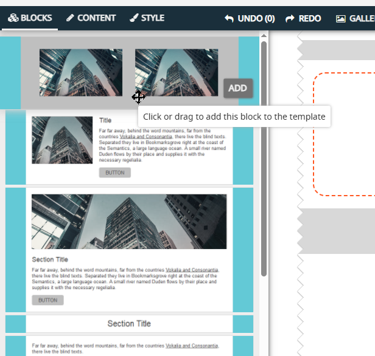Select right image of double image block

[x=177, y=72]
